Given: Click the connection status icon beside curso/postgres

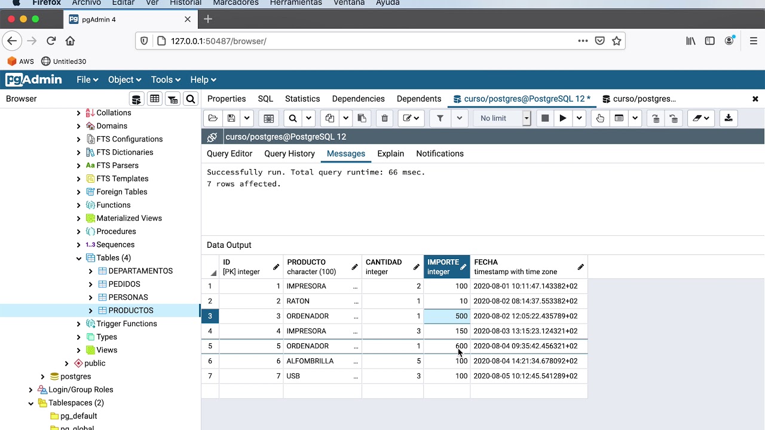Looking at the screenshot, I should tap(212, 137).
